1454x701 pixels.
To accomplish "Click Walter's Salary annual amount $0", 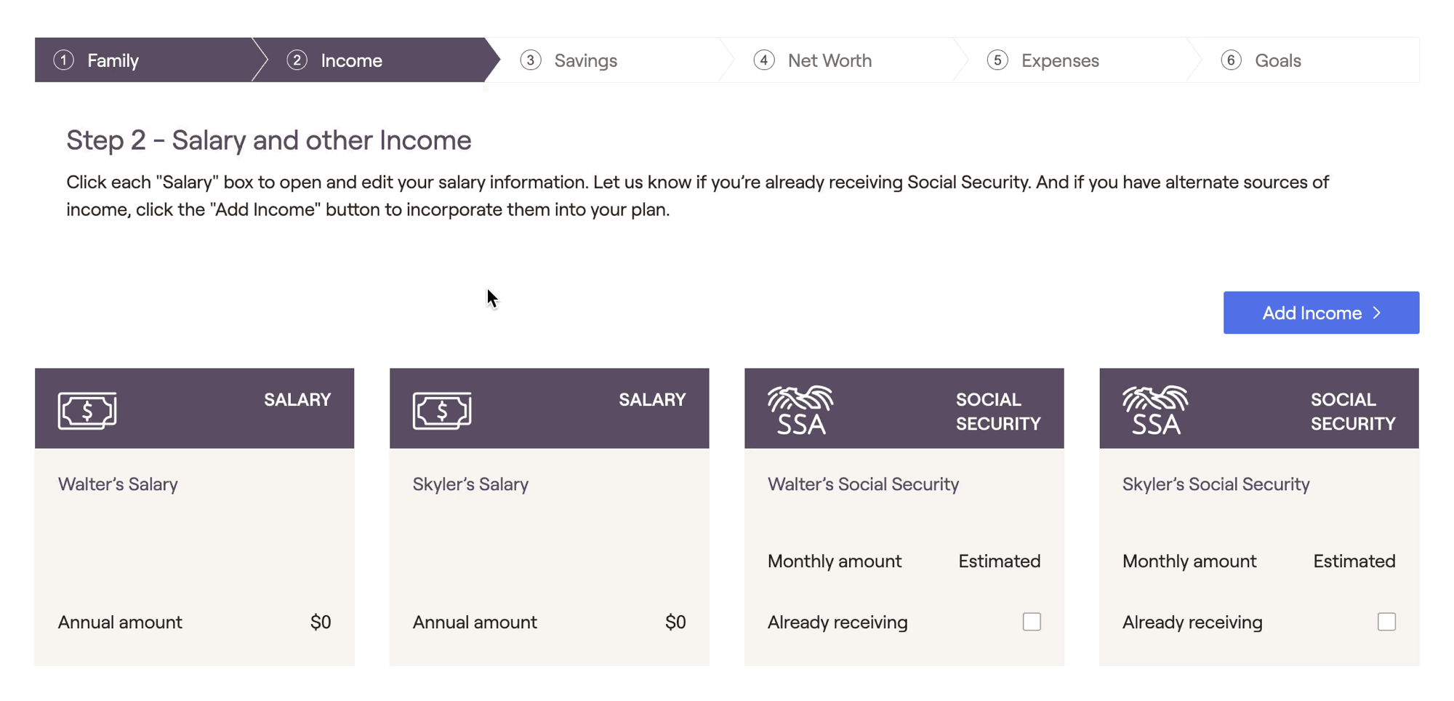I will (321, 622).
